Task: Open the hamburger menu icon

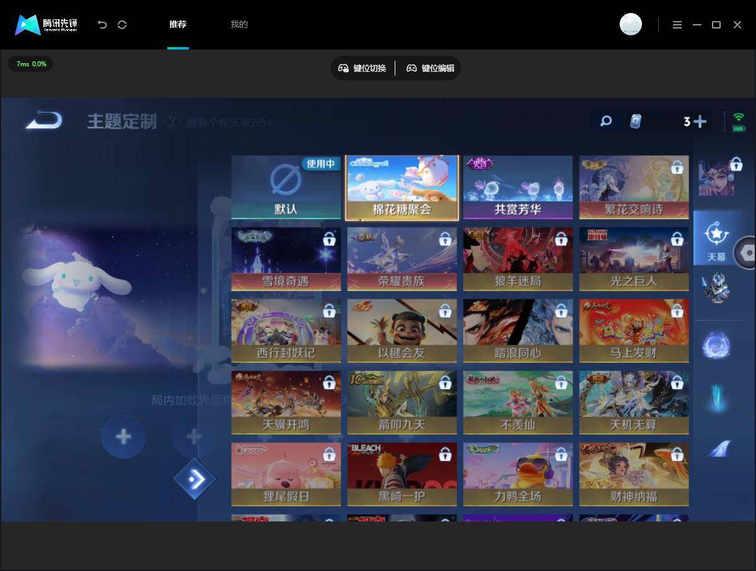Action: point(677,25)
